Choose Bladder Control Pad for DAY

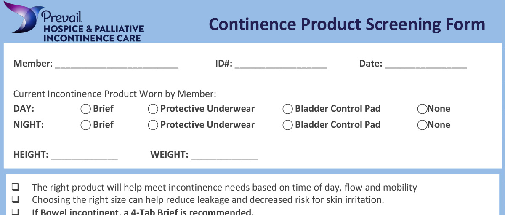pyautogui.click(x=288, y=109)
